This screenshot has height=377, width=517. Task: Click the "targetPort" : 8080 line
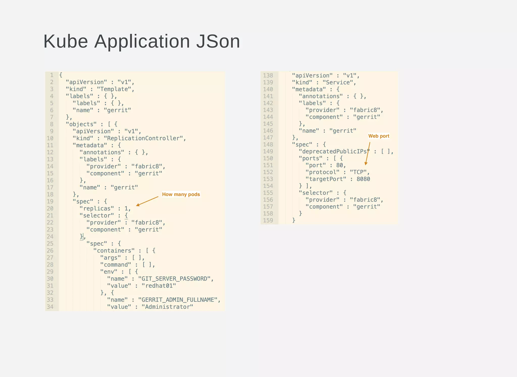[338, 179]
